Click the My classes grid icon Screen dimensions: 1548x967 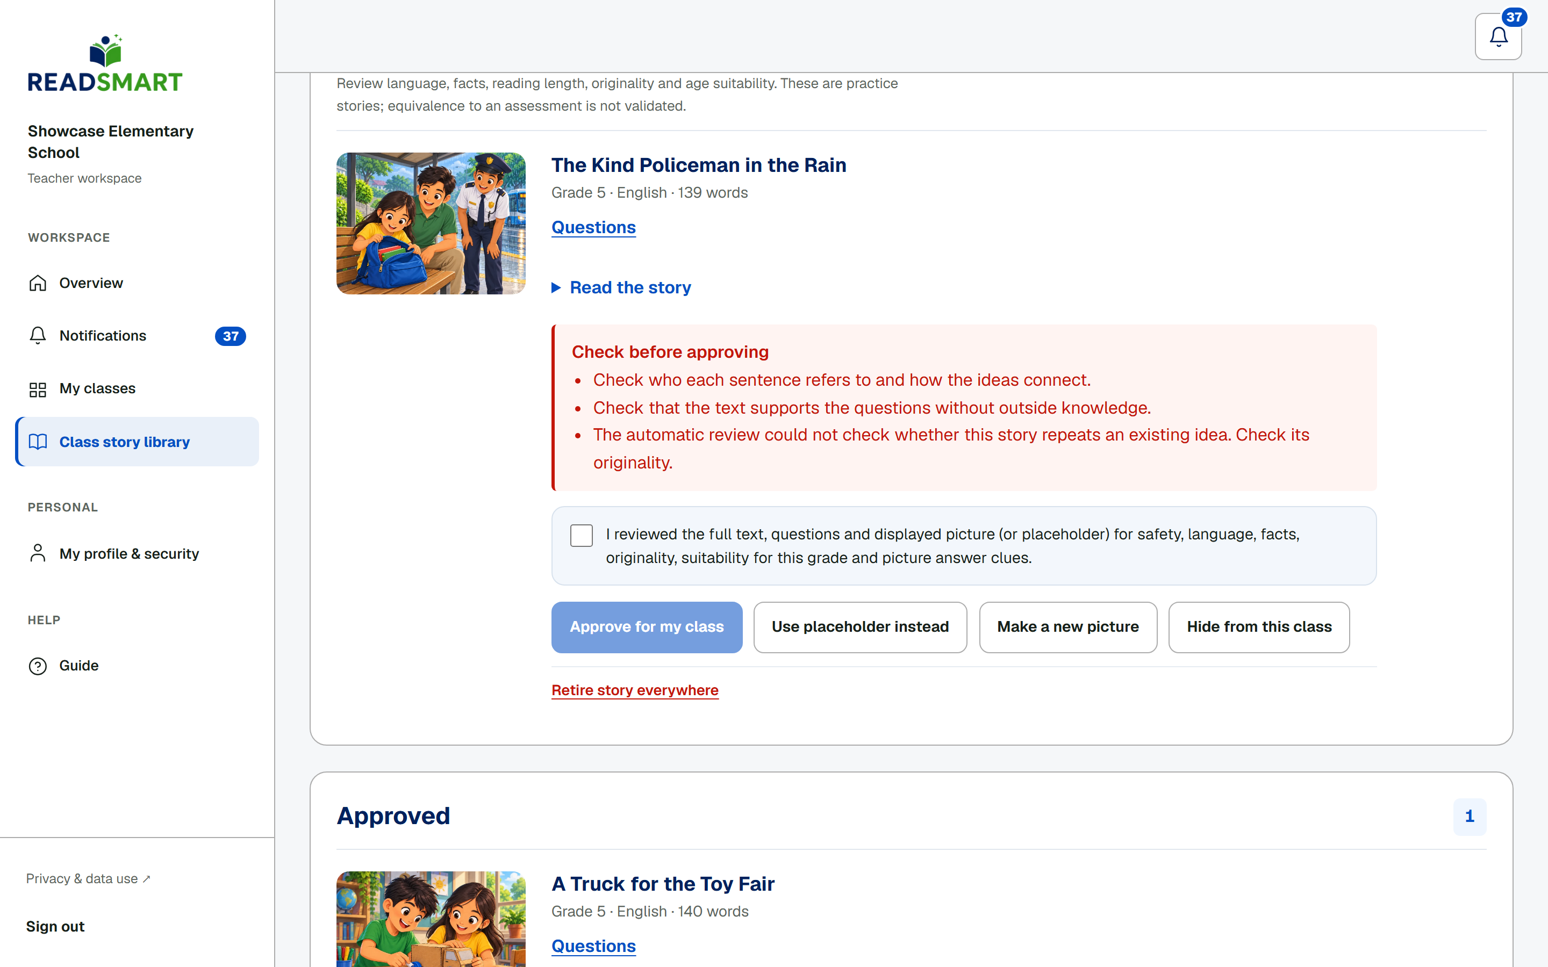click(38, 389)
